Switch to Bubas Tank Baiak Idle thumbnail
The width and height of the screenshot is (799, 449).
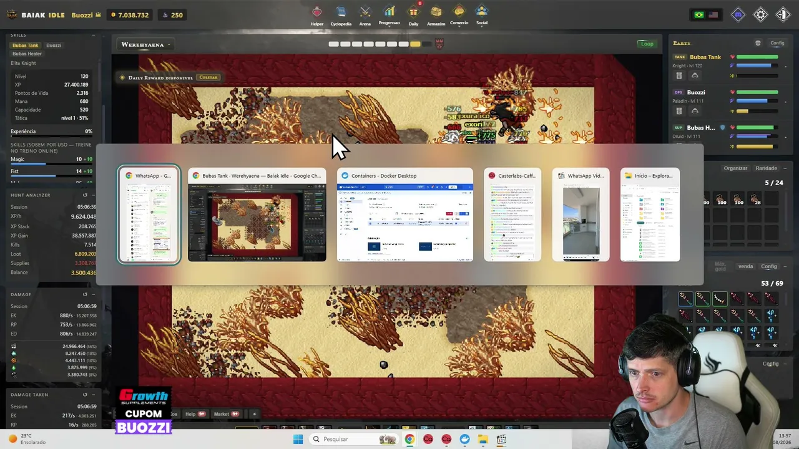(x=257, y=215)
